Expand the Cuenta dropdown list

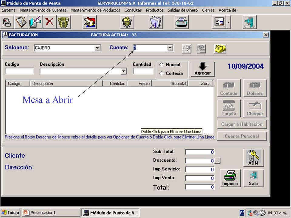point(170,48)
